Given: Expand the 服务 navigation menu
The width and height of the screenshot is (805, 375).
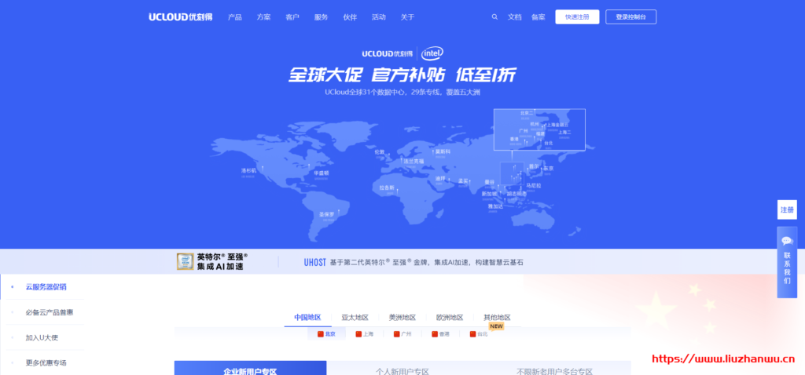Looking at the screenshot, I should pos(321,16).
